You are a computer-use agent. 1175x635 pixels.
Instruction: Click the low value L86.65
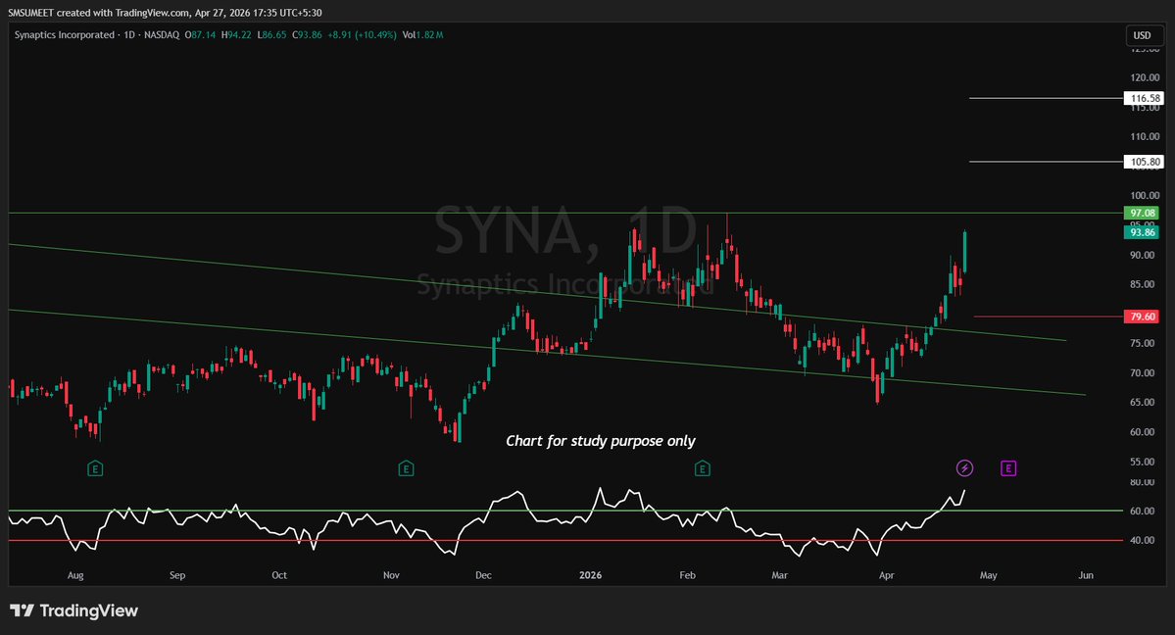[271, 34]
